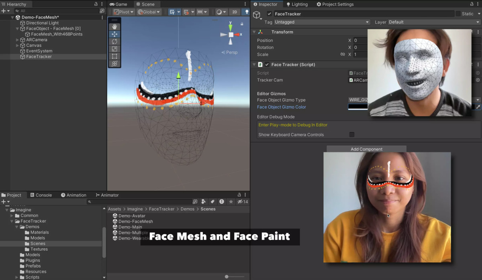Click the Face Object Gizmo Color label link

coord(282,107)
